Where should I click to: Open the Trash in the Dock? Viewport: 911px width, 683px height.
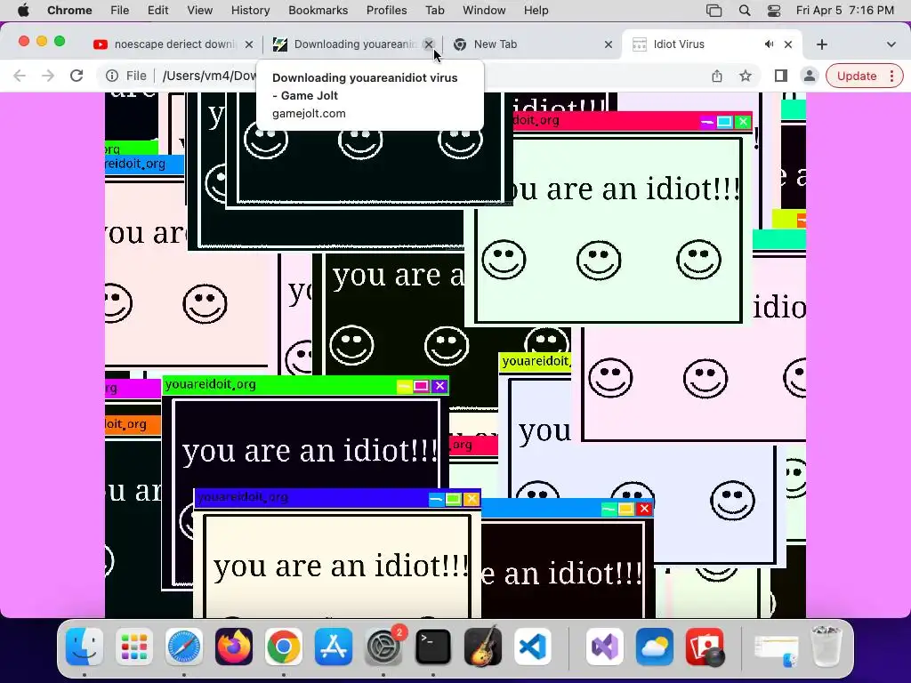[826, 646]
